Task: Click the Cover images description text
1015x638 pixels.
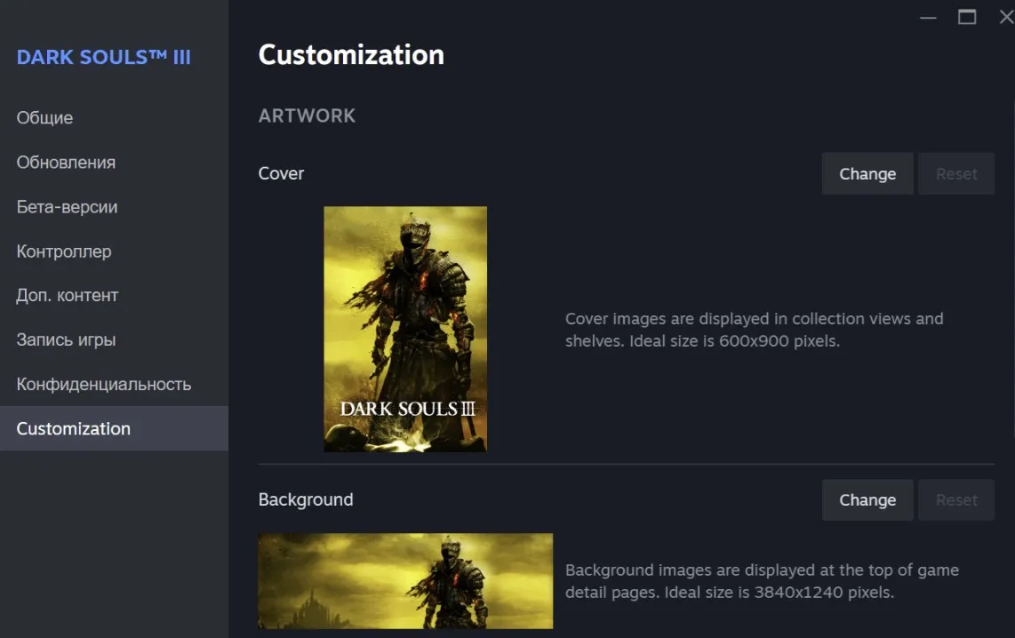Action: tap(754, 330)
